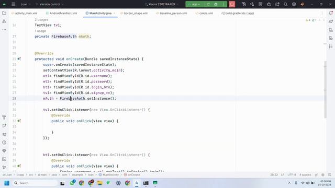Close the MainActivity.java tab
Screen dimensions: 335x188
coord(114,13)
